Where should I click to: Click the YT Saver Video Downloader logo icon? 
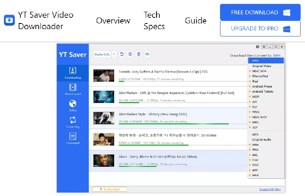pos(9,20)
